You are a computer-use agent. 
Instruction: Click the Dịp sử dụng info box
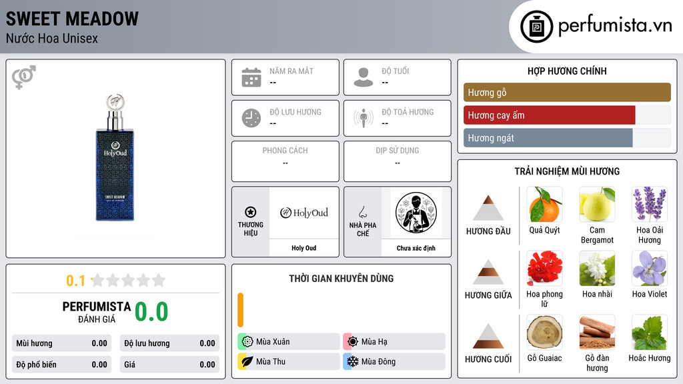point(398,161)
